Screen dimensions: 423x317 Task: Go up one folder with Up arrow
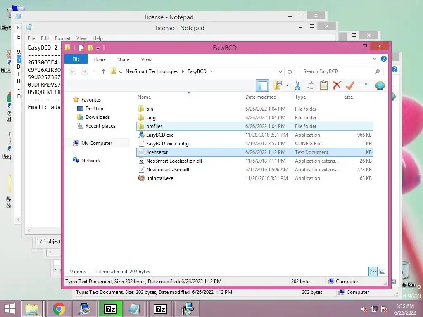pos(104,71)
